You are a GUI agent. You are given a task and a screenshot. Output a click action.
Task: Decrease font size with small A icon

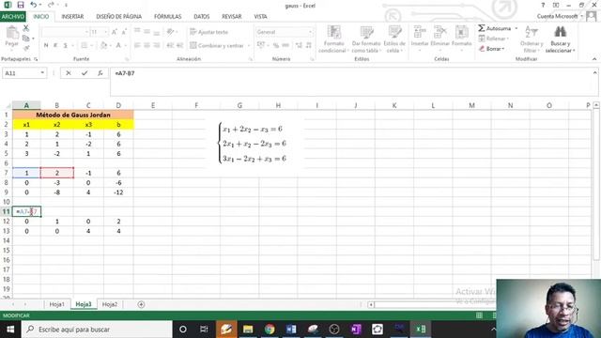click(124, 32)
